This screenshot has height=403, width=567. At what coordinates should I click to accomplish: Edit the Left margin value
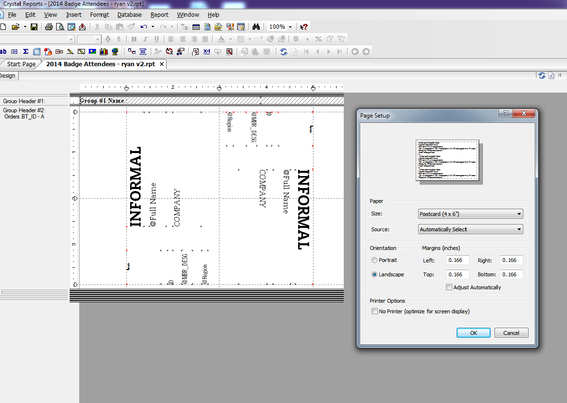click(x=457, y=260)
